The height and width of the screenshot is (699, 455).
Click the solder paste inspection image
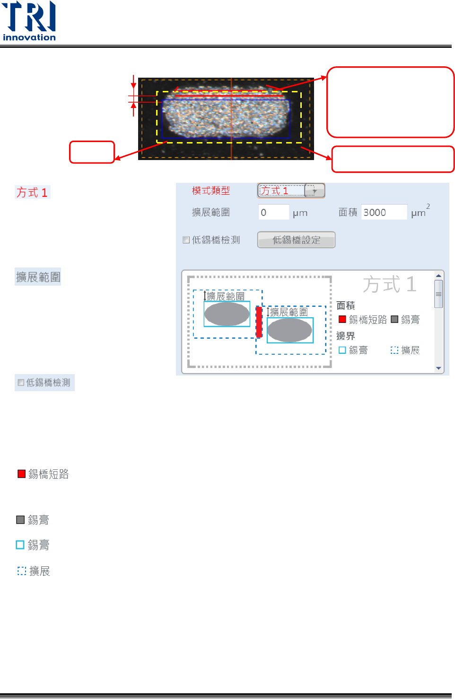click(x=226, y=119)
